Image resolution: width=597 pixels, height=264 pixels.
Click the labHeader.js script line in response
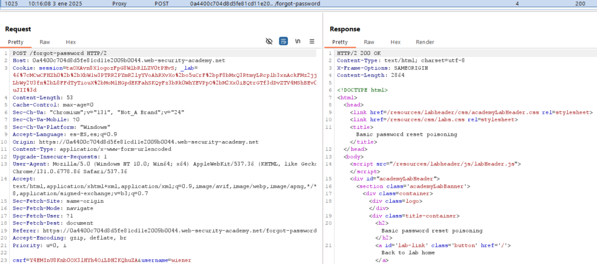[435, 164]
